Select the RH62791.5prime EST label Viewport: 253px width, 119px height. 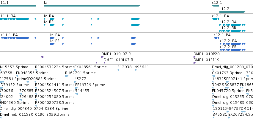tap(80, 73)
